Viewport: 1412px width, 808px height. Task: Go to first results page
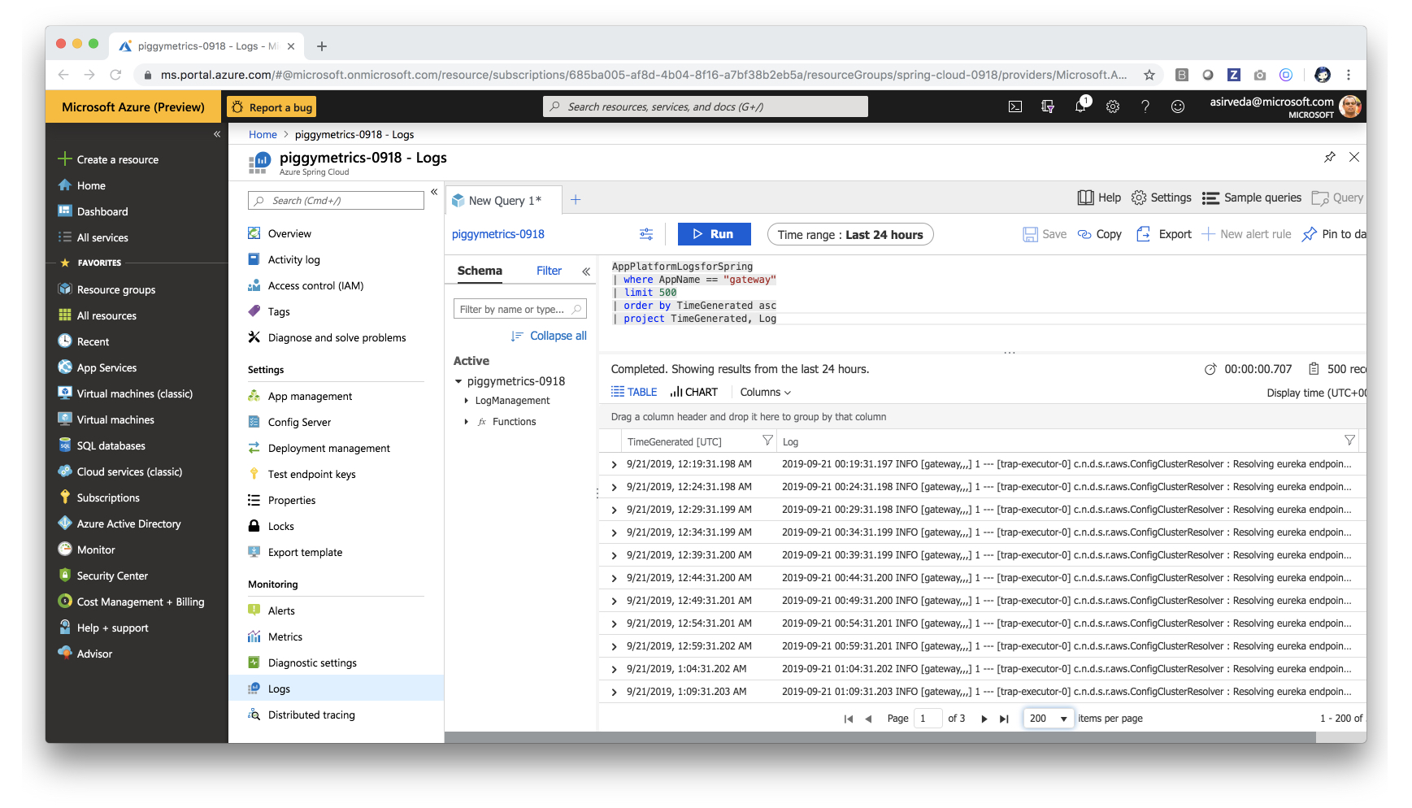(849, 719)
